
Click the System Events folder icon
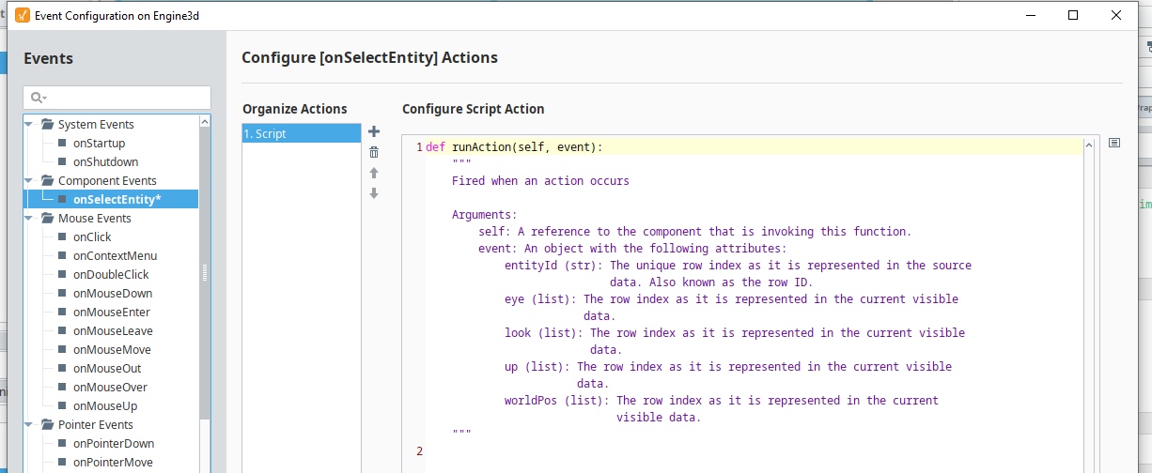point(46,124)
